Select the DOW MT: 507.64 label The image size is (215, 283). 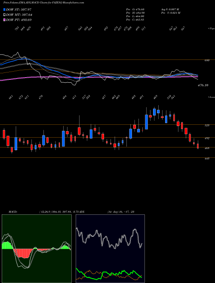(19, 15)
